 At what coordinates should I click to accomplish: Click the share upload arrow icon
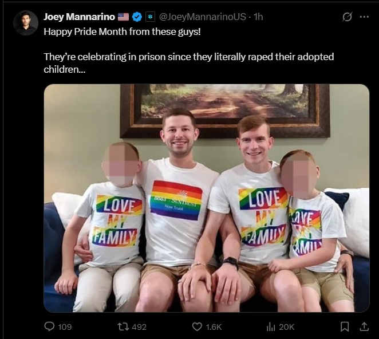(364, 326)
